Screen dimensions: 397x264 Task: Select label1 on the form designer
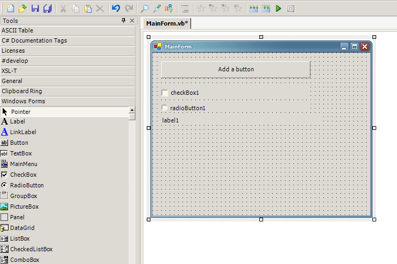tap(171, 120)
